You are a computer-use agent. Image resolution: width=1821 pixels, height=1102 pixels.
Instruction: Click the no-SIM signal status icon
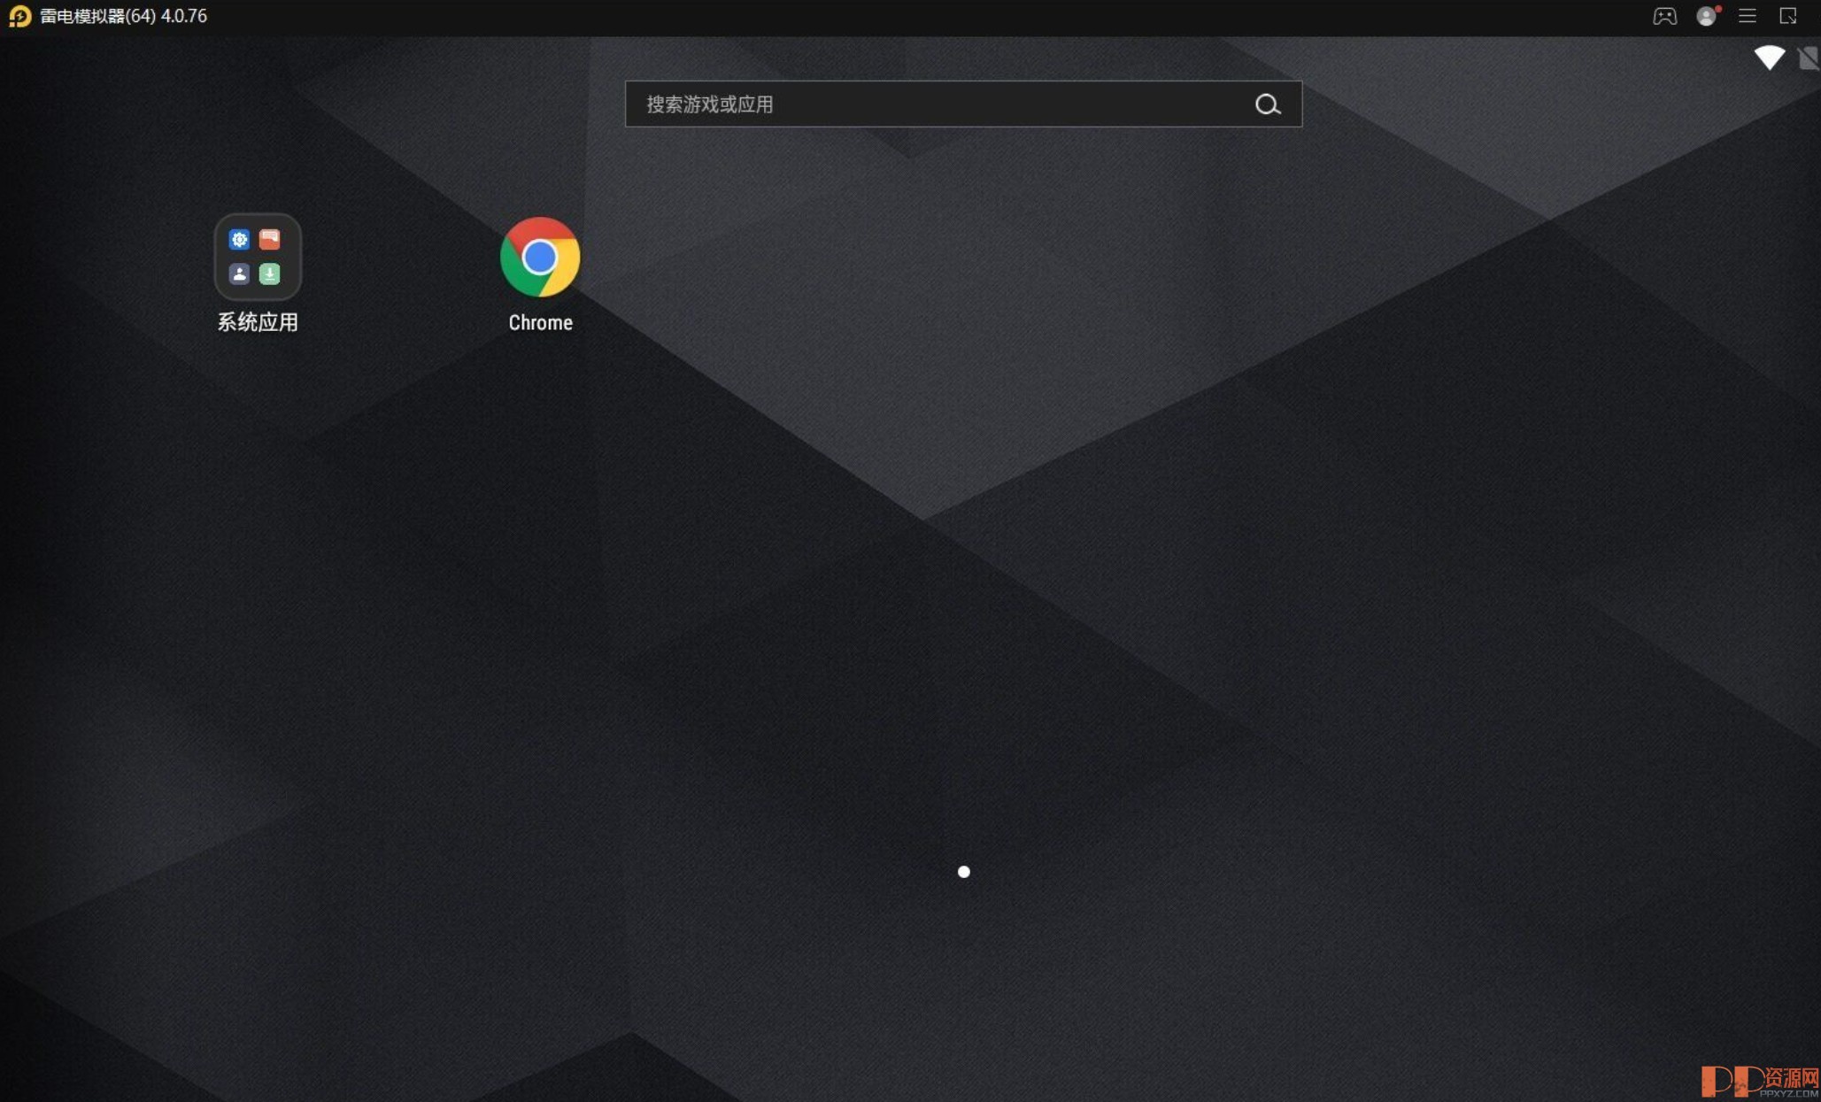coord(1808,58)
